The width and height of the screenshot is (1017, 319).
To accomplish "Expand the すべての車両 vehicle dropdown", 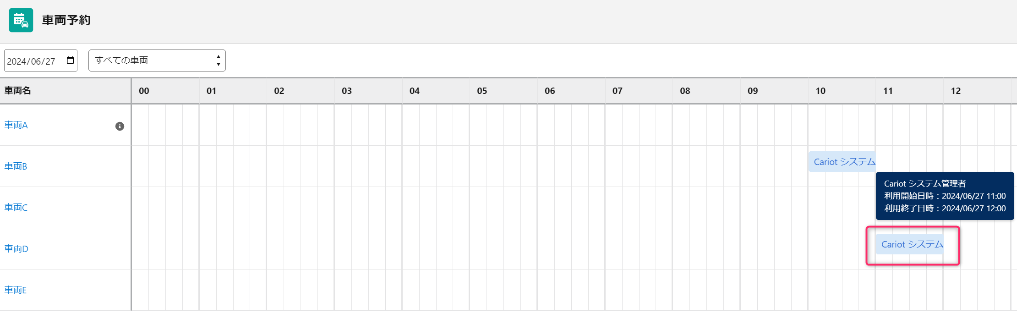I will tap(157, 60).
